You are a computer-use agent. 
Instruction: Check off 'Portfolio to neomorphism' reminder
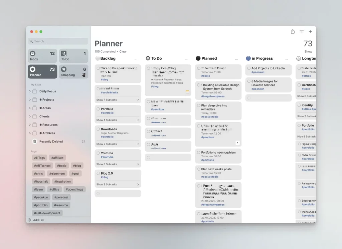pos(198,153)
